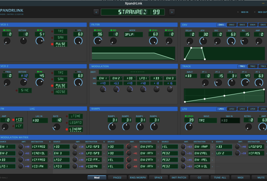Click the PAGE2 button
267x181 pixels.
(x=117, y=178)
